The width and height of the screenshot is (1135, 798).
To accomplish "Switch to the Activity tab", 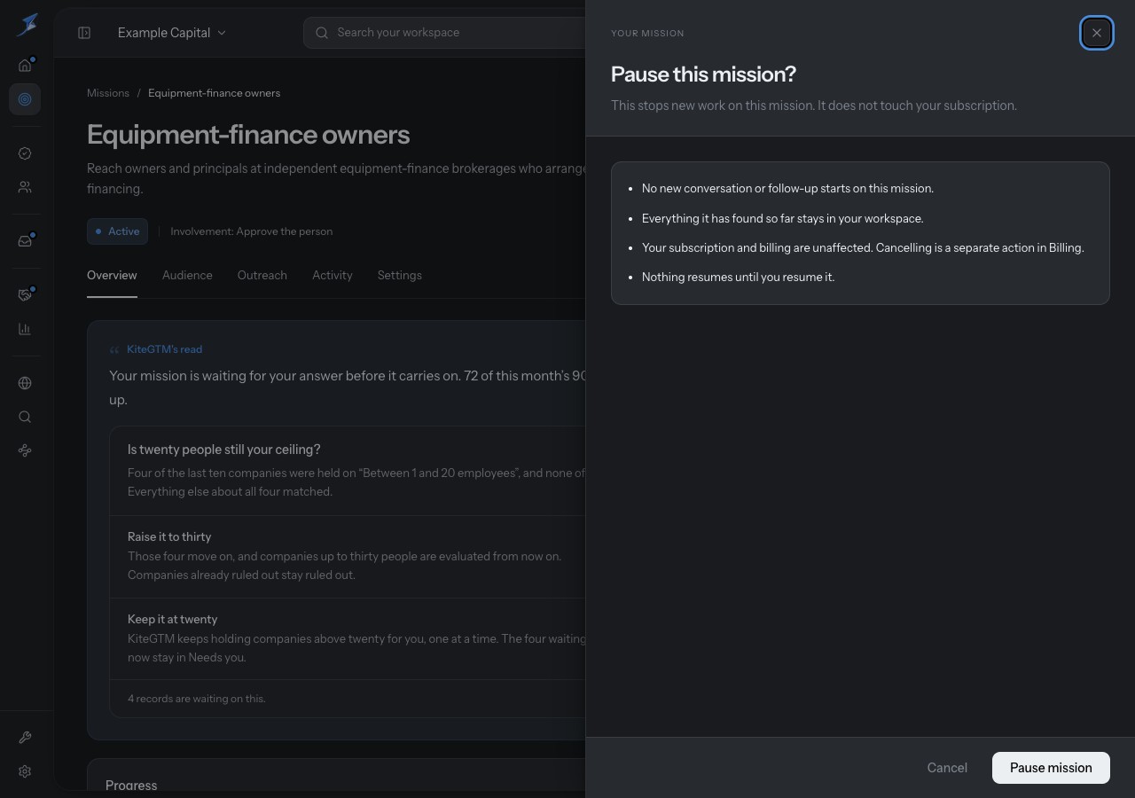I will (333, 276).
